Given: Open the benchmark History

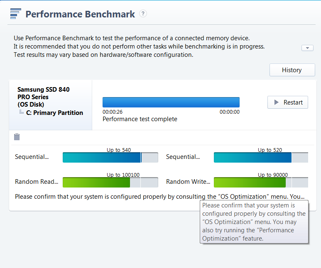Looking at the screenshot, I should (292, 70).
